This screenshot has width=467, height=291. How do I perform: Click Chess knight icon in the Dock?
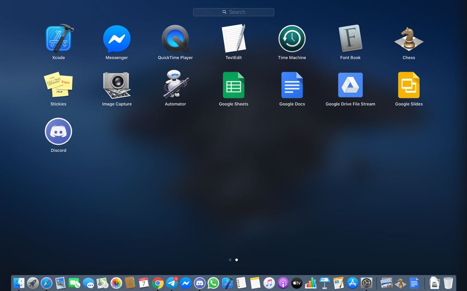click(x=400, y=283)
